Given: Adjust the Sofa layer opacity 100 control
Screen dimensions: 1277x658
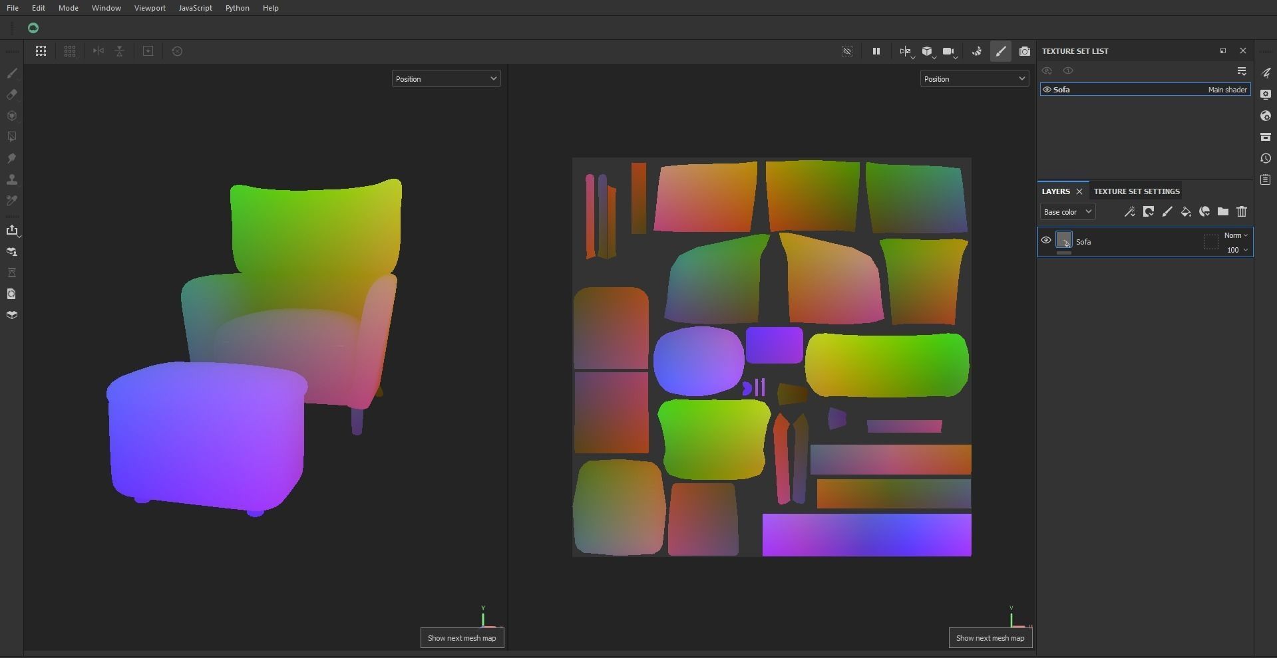Looking at the screenshot, I should (x=1237, y=250).
